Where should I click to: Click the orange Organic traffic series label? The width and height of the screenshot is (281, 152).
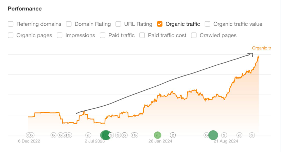click(261, 48)
